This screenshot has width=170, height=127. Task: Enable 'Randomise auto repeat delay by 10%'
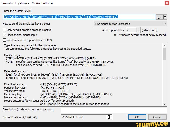tap(4, 40)
